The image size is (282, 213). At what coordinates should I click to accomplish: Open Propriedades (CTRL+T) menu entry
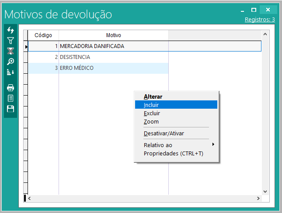coord(174,153)
